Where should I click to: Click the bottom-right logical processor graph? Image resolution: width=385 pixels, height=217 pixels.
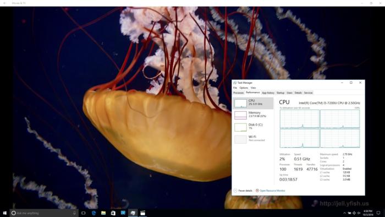pos(340,138)
